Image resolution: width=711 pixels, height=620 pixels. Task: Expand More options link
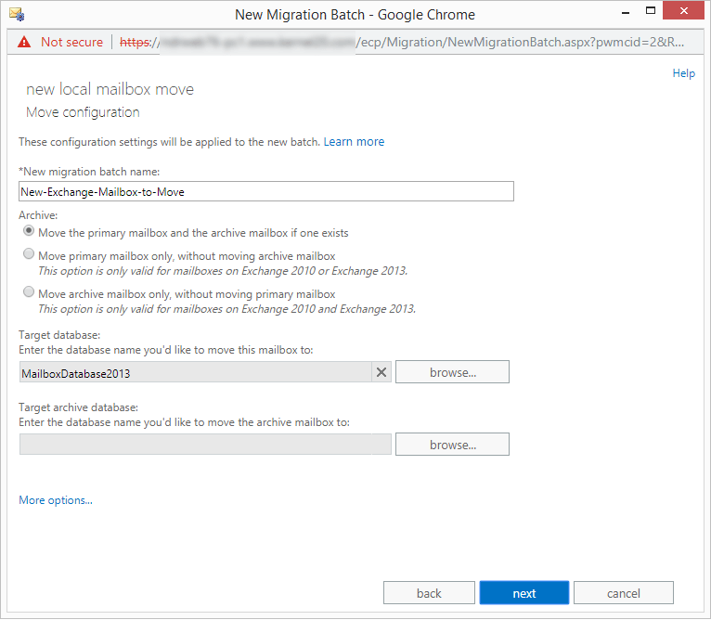pos(56,500)
